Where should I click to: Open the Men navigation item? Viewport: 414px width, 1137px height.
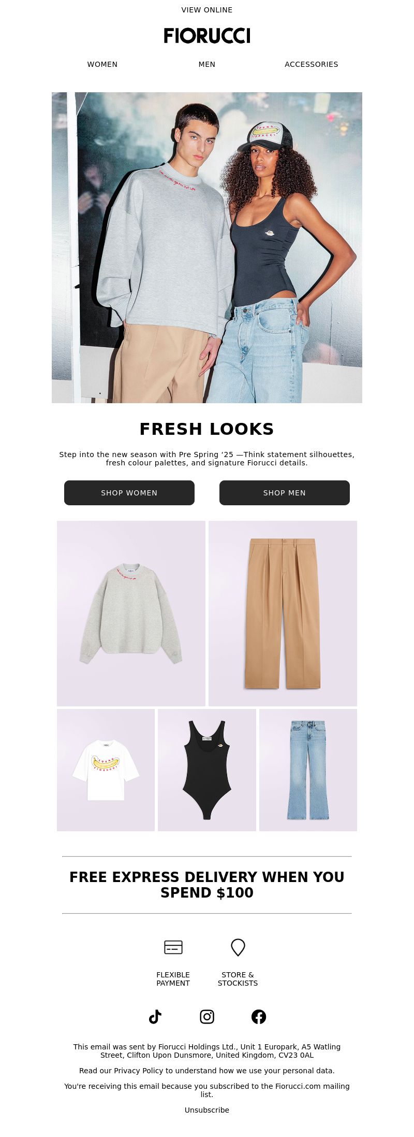coord(207,64)
